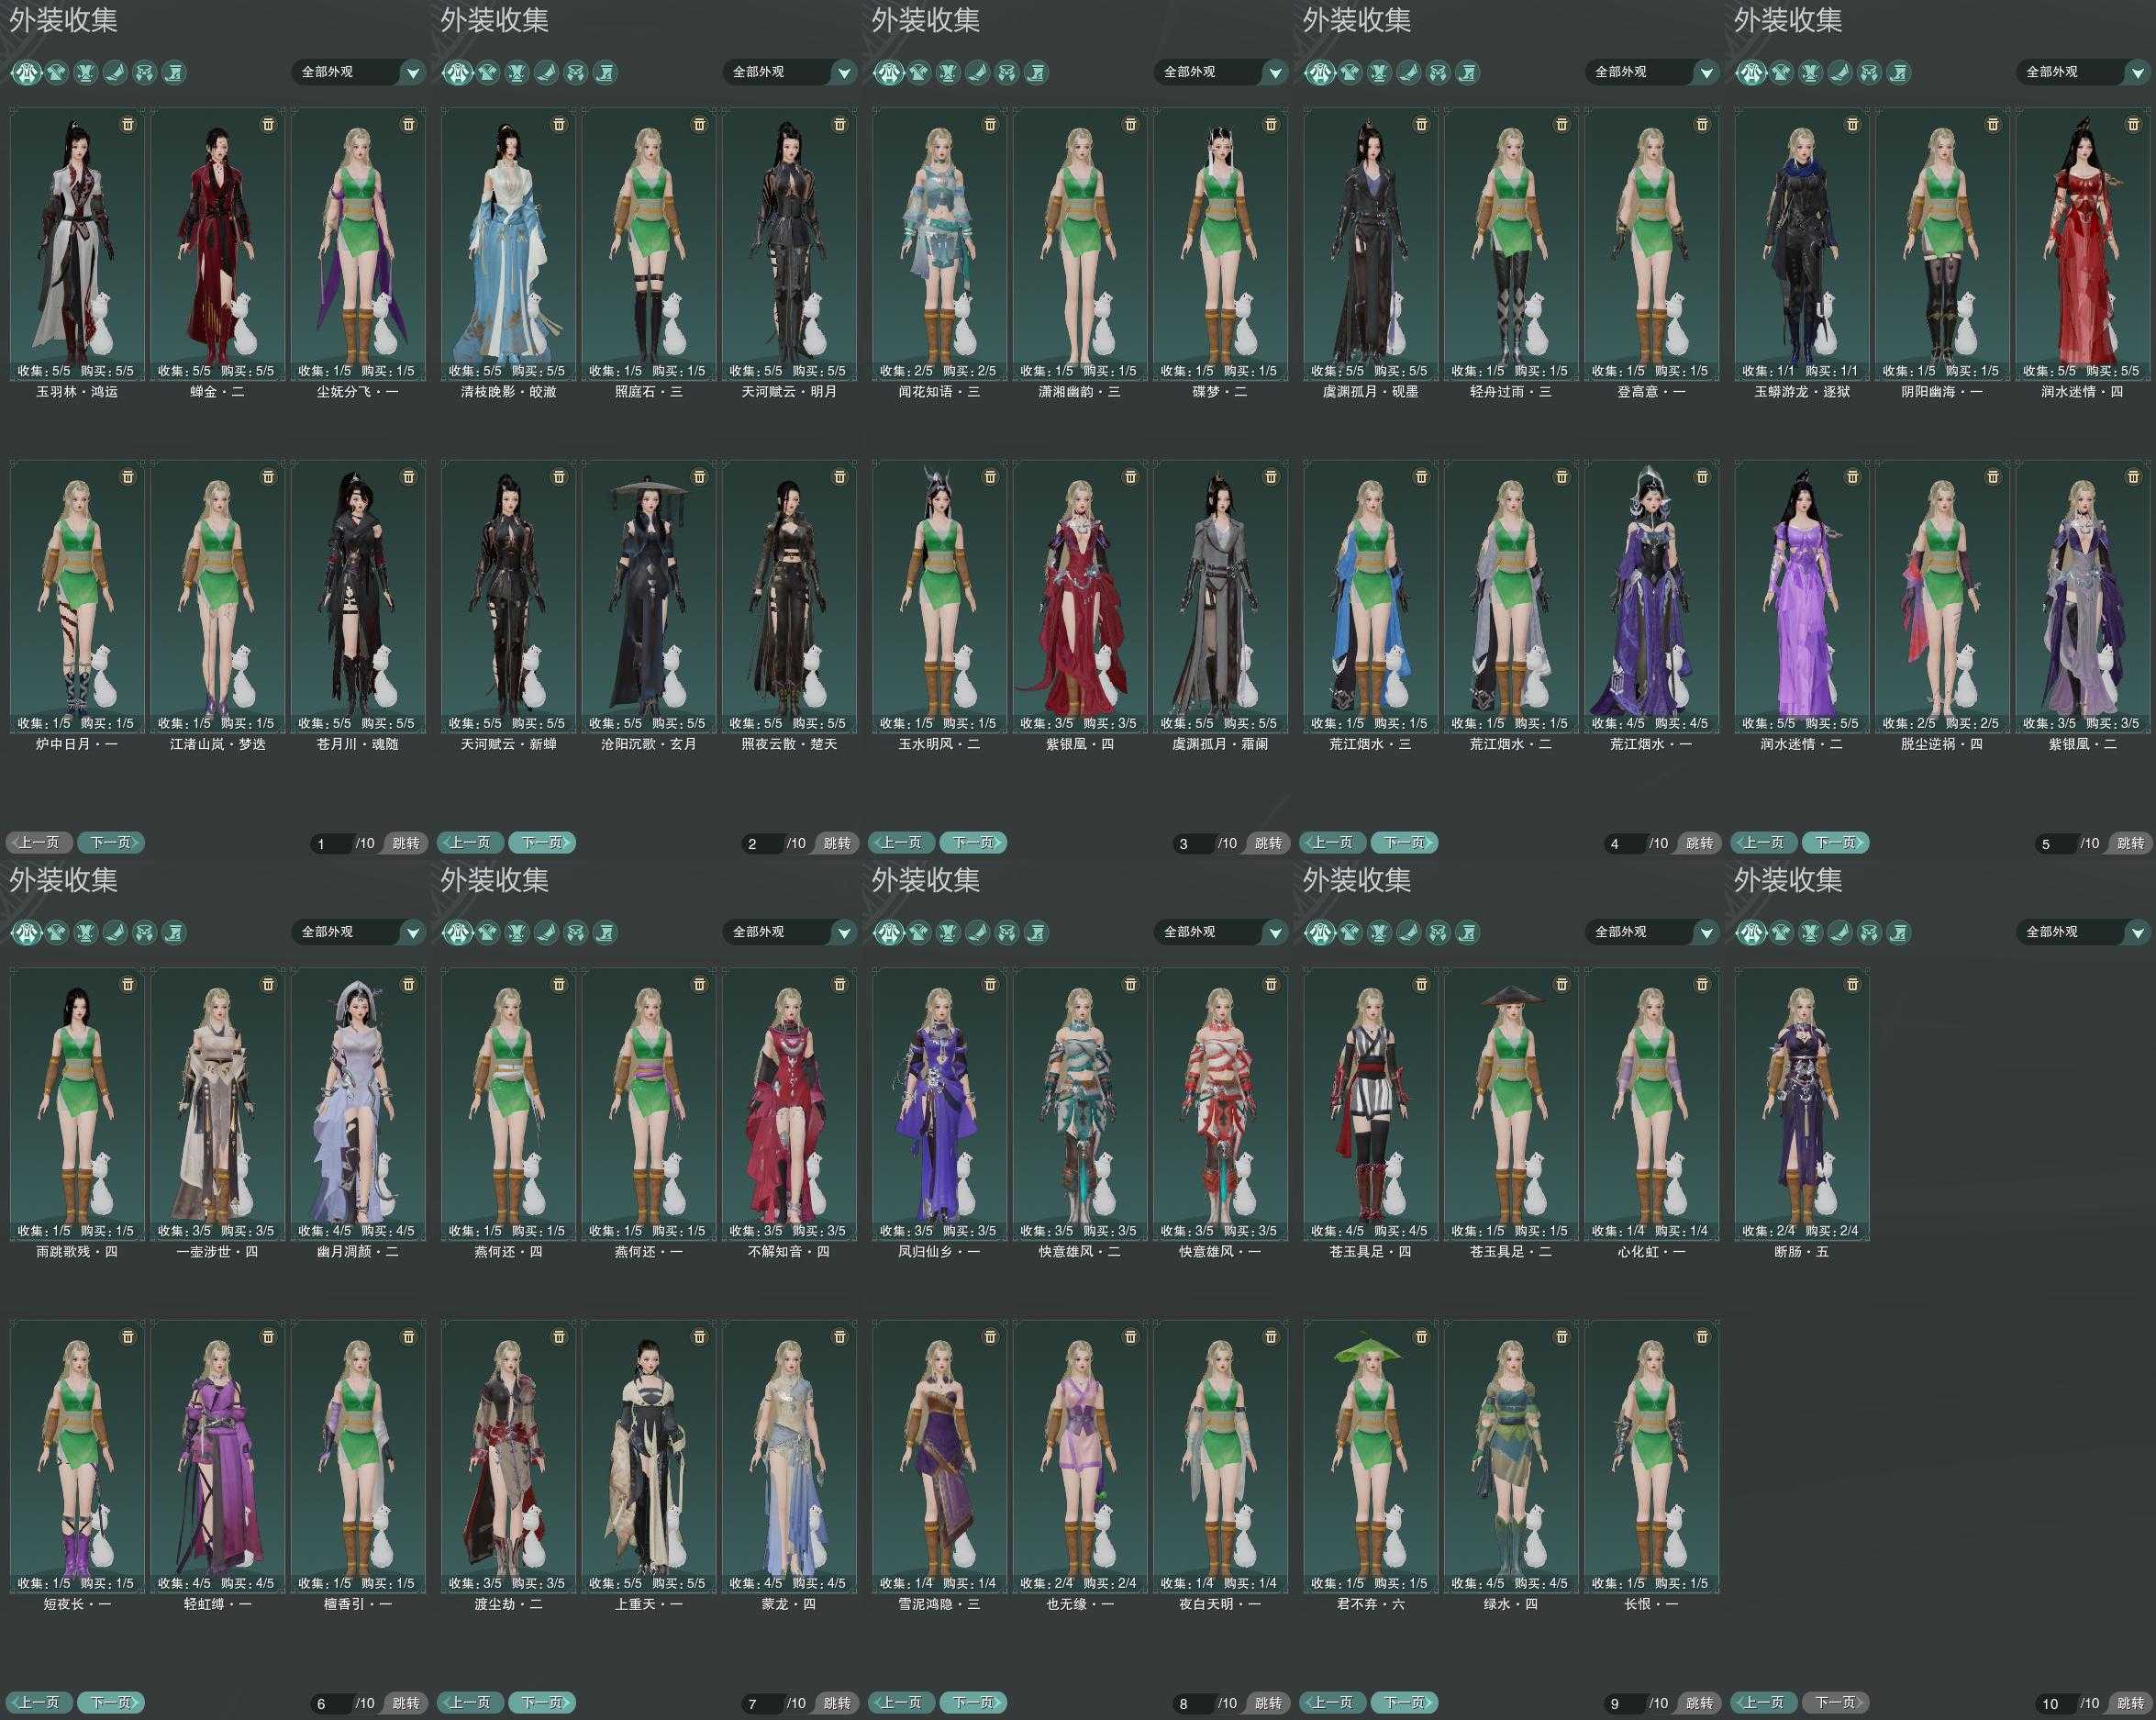Image resolution: width=2156 pixels, height=1720 pixels.
Task: Click trash icon on 润水迷情·四 card
Action: [2133, 124]
